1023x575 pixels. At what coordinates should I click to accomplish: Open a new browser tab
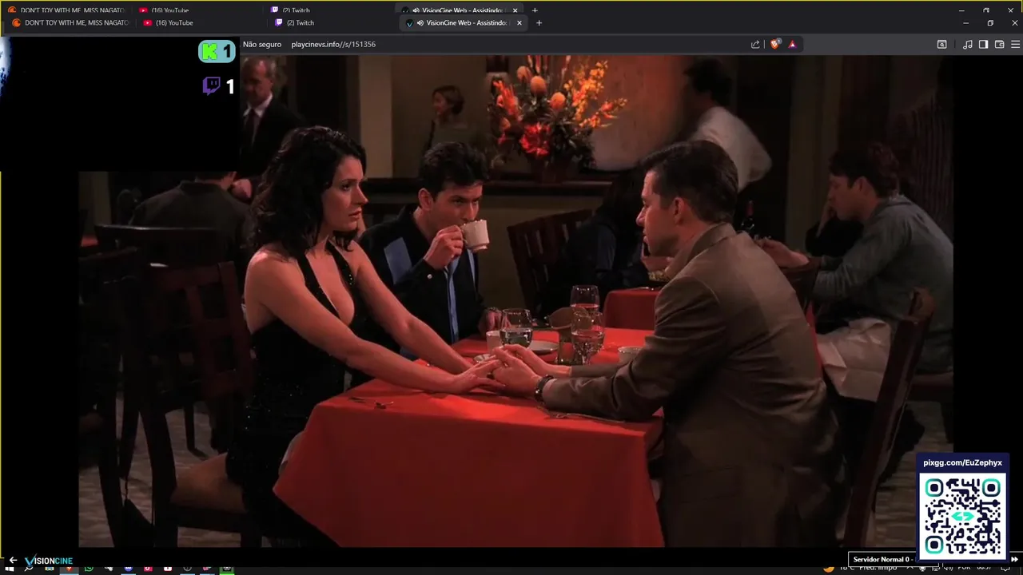pos(539,23)
